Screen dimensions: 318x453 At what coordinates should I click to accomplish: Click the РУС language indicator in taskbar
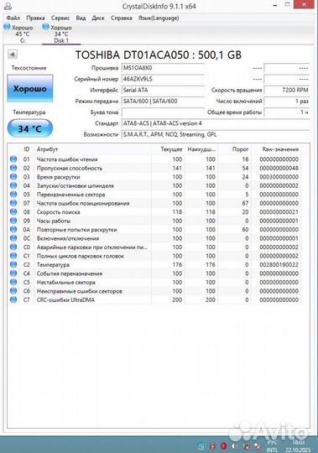(273, 442)
